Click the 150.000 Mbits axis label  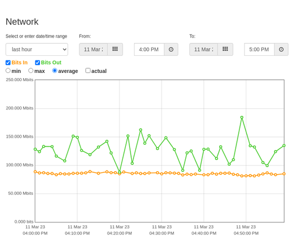19,136
